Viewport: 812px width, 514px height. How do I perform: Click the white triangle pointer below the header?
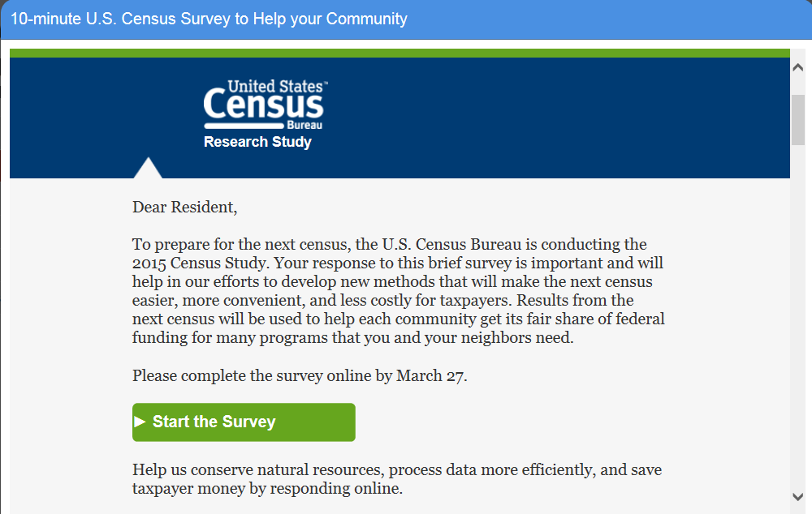pos(148,169)
